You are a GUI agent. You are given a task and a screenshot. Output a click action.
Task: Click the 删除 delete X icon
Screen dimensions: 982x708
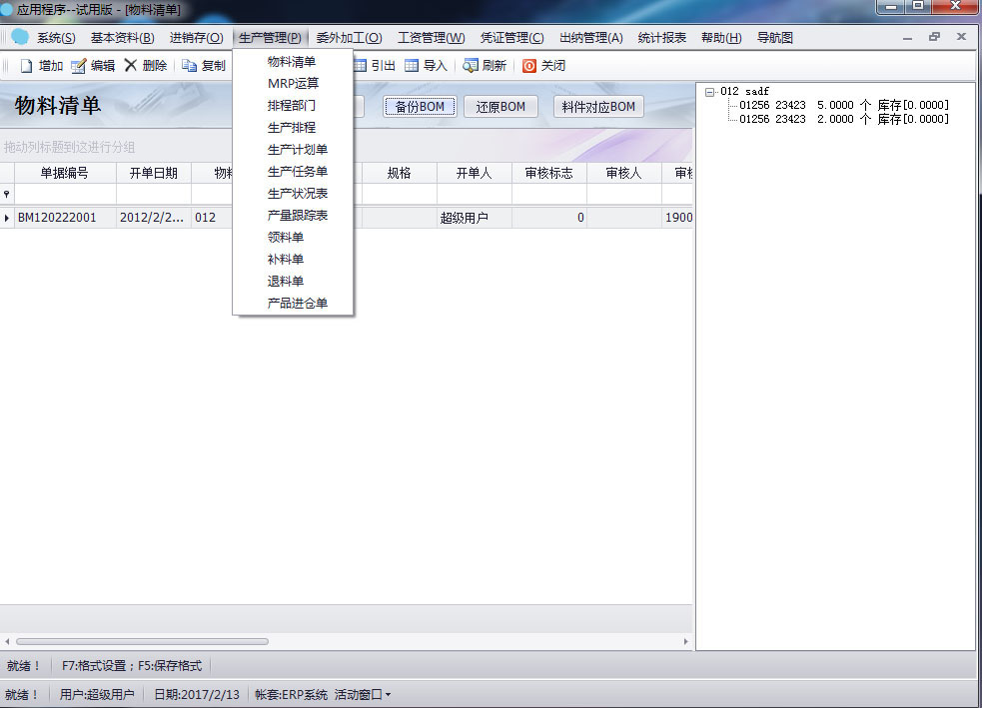[130, 65]
